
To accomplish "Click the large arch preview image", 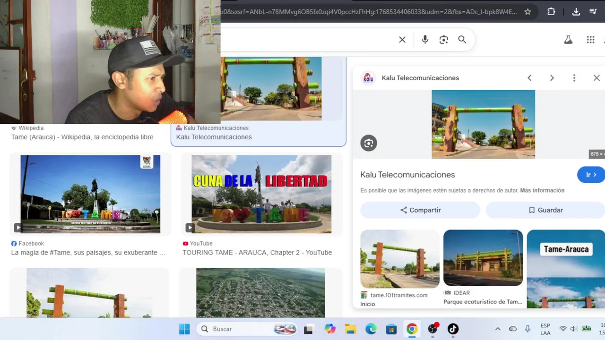I will point(483,124).
